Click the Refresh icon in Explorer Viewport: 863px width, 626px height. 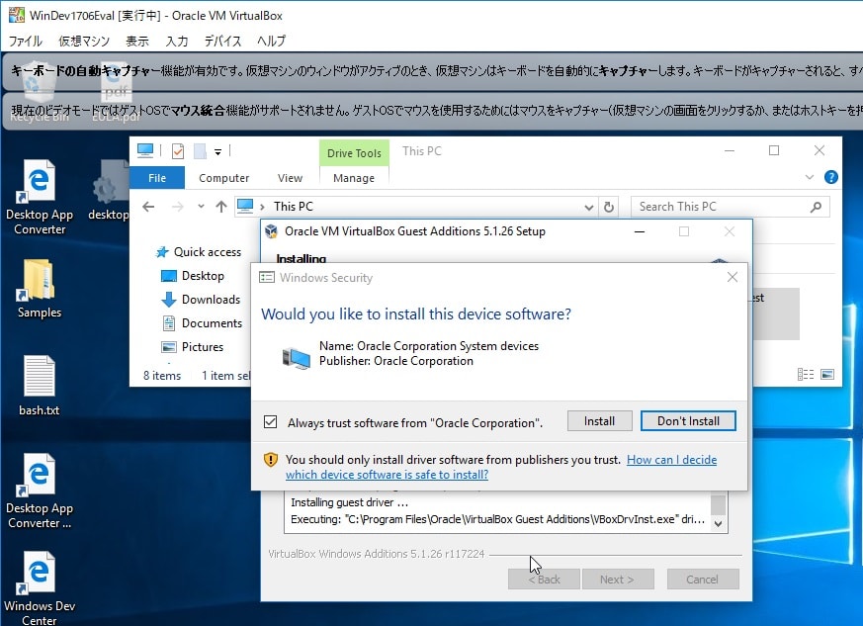click(x=609, y=207)
